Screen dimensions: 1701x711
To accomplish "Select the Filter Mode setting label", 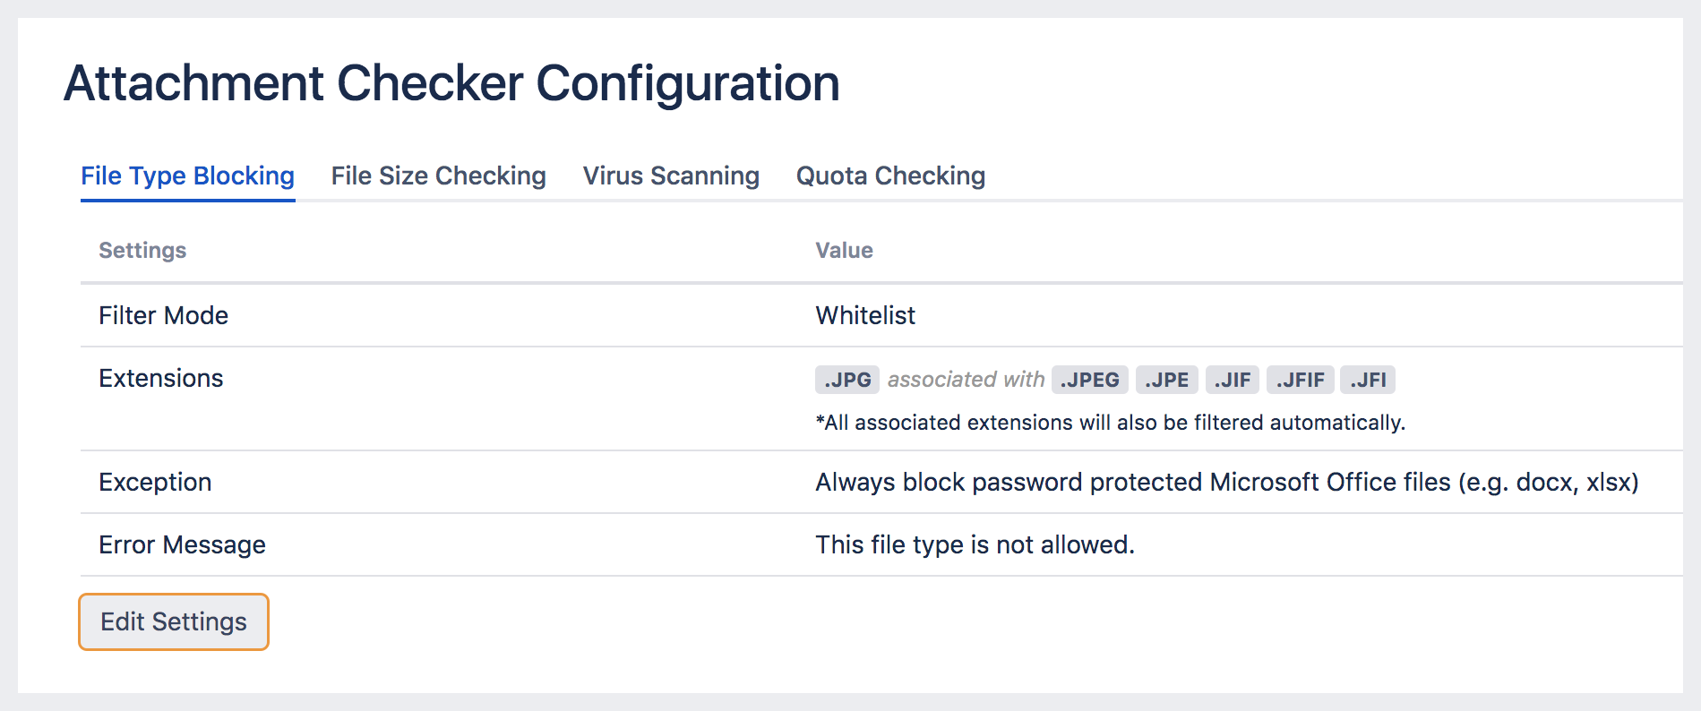I will pos(164,315).
